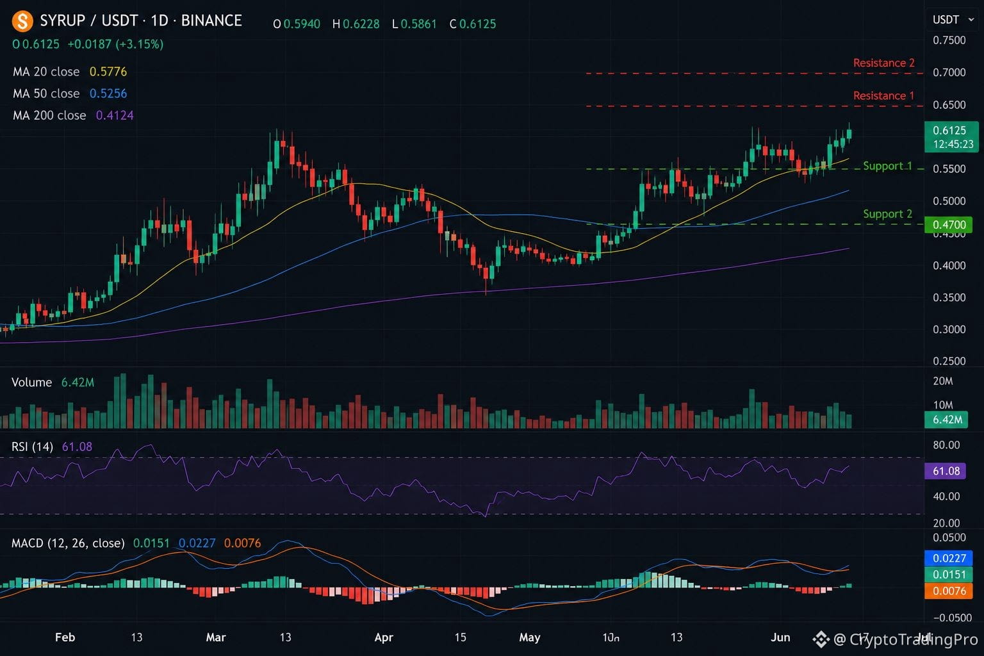
Task: Click the orange 0.0076 MACD scale tag
Action: (949, 591)
